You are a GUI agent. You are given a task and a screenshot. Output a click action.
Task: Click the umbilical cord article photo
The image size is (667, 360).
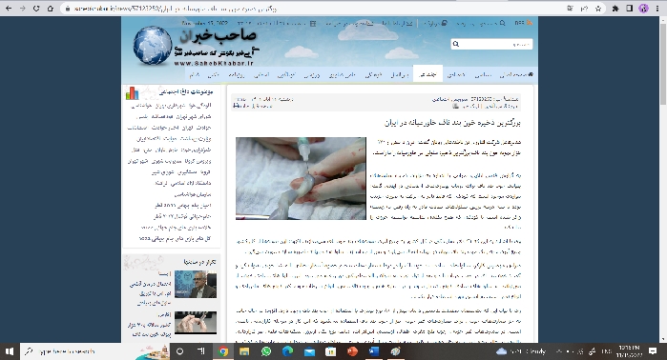click(301, 178)
